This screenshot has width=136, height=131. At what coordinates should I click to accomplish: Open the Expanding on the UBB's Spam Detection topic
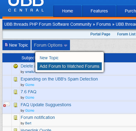coord(59,79)
